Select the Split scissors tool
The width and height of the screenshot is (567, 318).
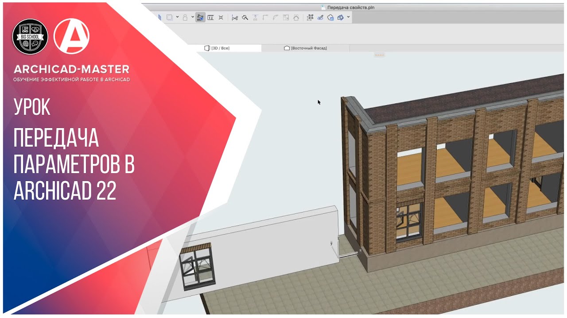point(235,18)
